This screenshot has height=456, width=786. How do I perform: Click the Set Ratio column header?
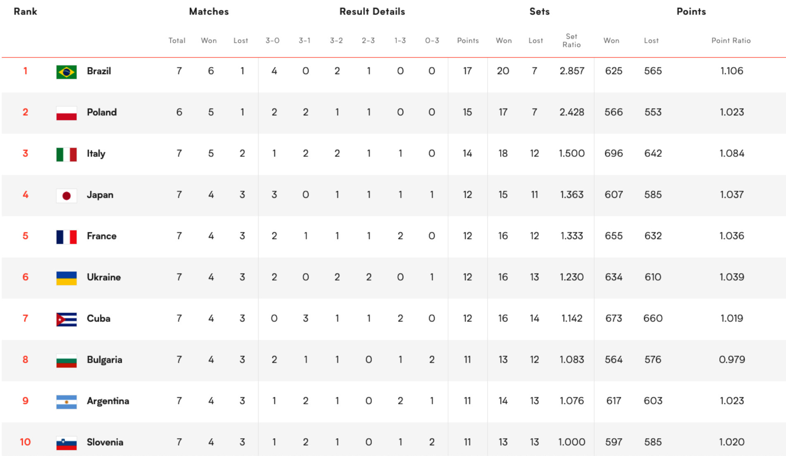[571, 41]
